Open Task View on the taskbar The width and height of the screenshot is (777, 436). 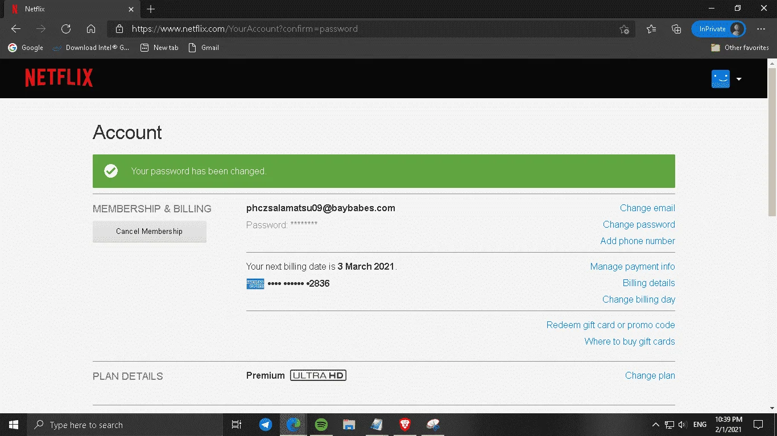pyautogui.click(x=237, y=425)
